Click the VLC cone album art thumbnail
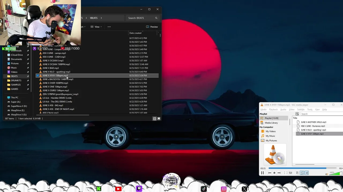343x192 pixels. (275, 155)
